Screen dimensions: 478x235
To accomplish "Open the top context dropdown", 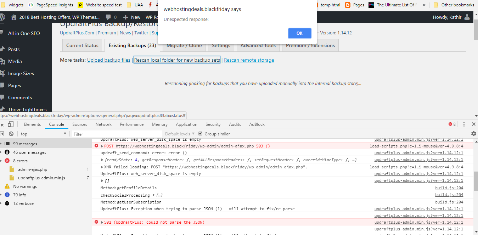I will (44, 134).
